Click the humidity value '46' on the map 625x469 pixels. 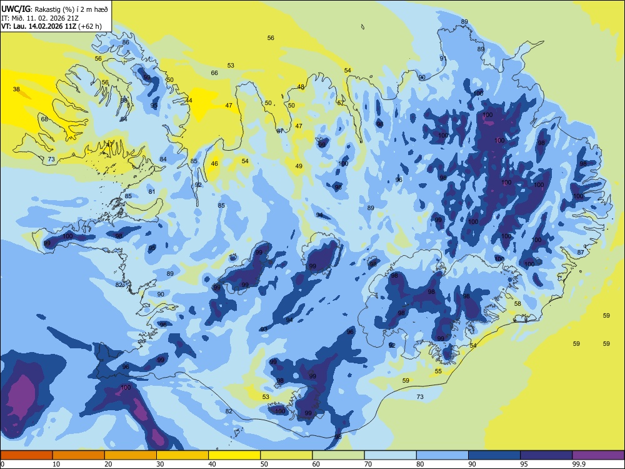pyautogui.click(x=214, y=163)
